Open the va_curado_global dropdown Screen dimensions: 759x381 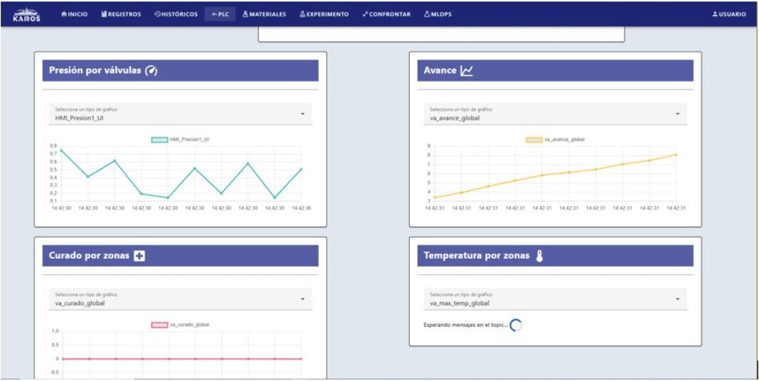pyautogui.click(x=180, y=299)
